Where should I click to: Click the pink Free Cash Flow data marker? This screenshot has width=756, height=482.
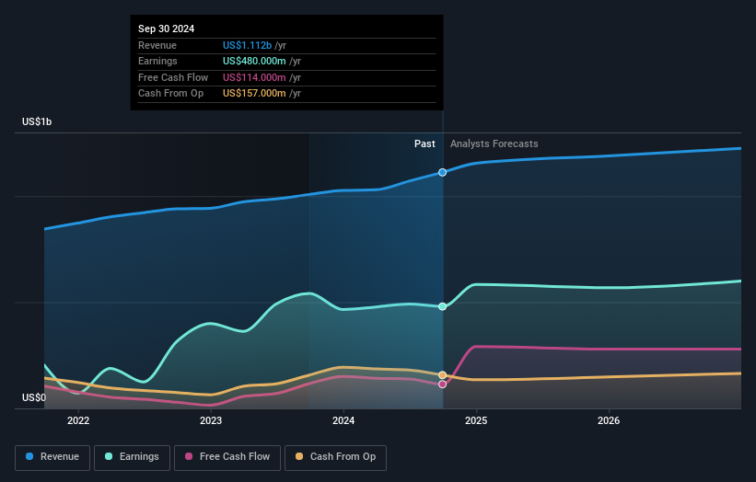click(442, 384)
